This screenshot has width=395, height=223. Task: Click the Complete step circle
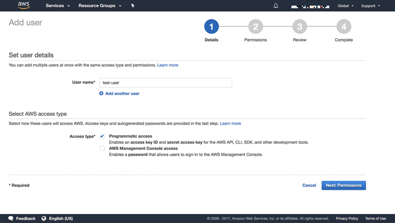[x=343, y=26]
